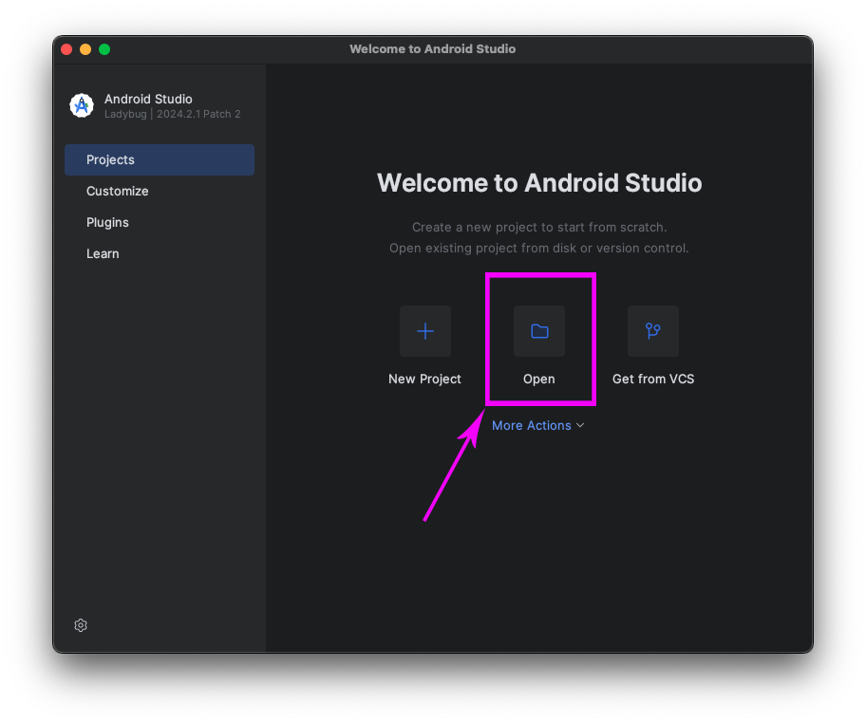Minimize the window with yellow button

(85, 49)
